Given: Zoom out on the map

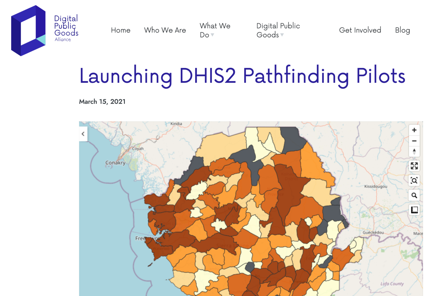Looking at the screenshot, I should 414,141.
